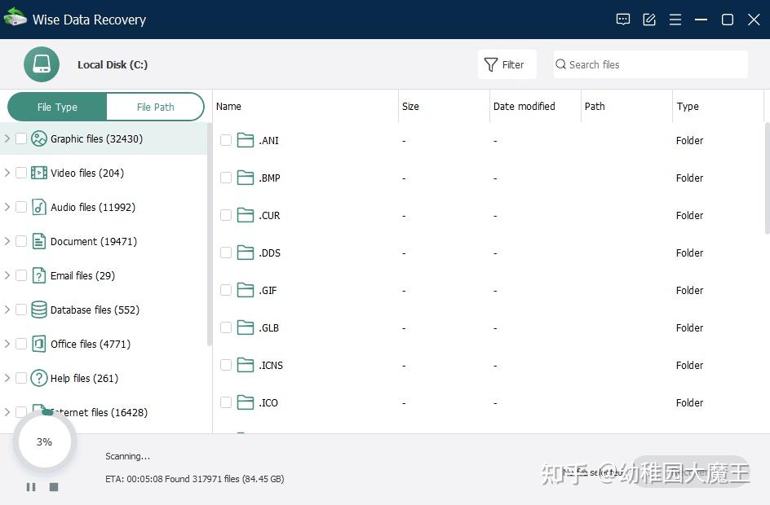Click the Office files icon
The height and width of the screenshot is (505, 770).
coord(39,345)
